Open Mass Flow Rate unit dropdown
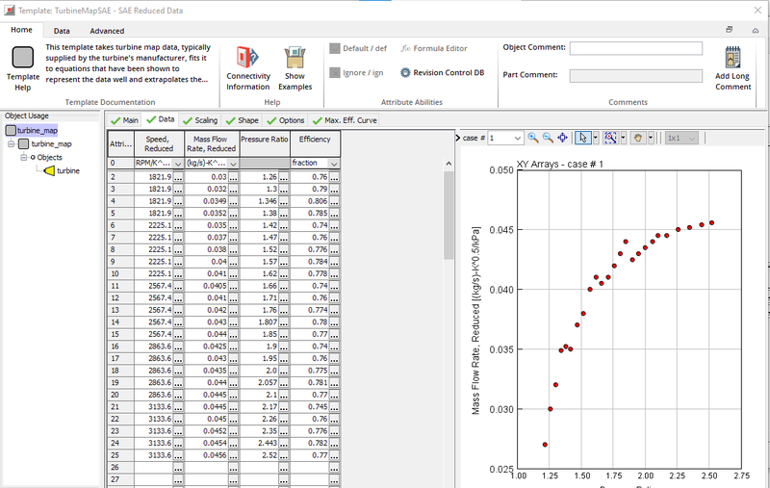 [x=233, y=164]
